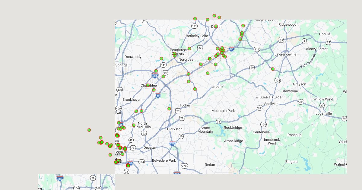The height and width of the screenshot is (190, 362).
Task: Select the marker east of Peachtree Corners label
Action: (x=189, y=49)
